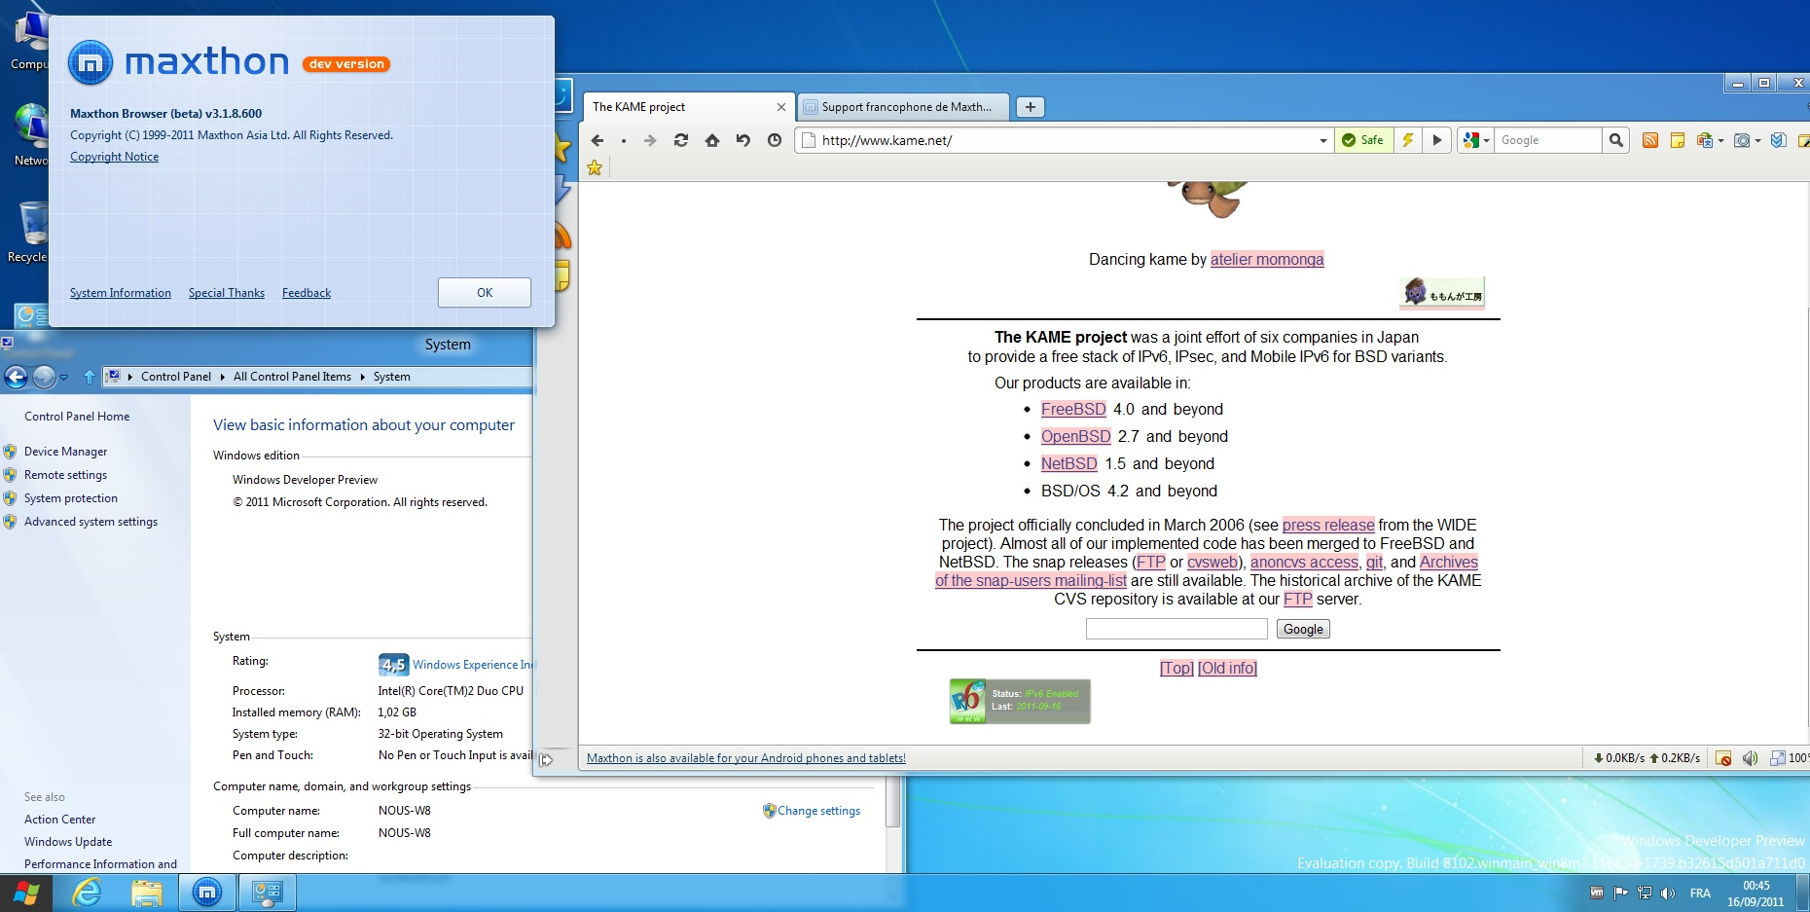The image size is (1810, 912).
Task: Open System Information link in About dialog
Action: coord(121,293)
